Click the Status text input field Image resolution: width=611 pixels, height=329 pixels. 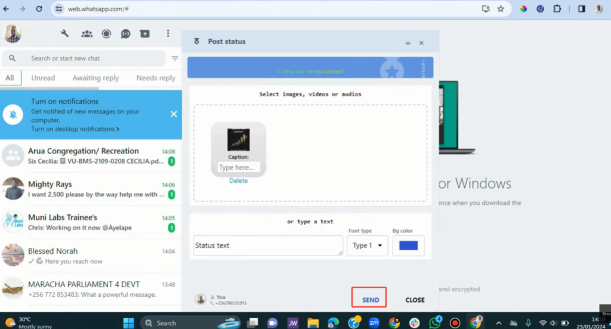(268, 245)
